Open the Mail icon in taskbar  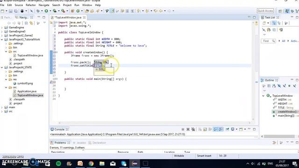pyautogui.click(x=113, y=163)
